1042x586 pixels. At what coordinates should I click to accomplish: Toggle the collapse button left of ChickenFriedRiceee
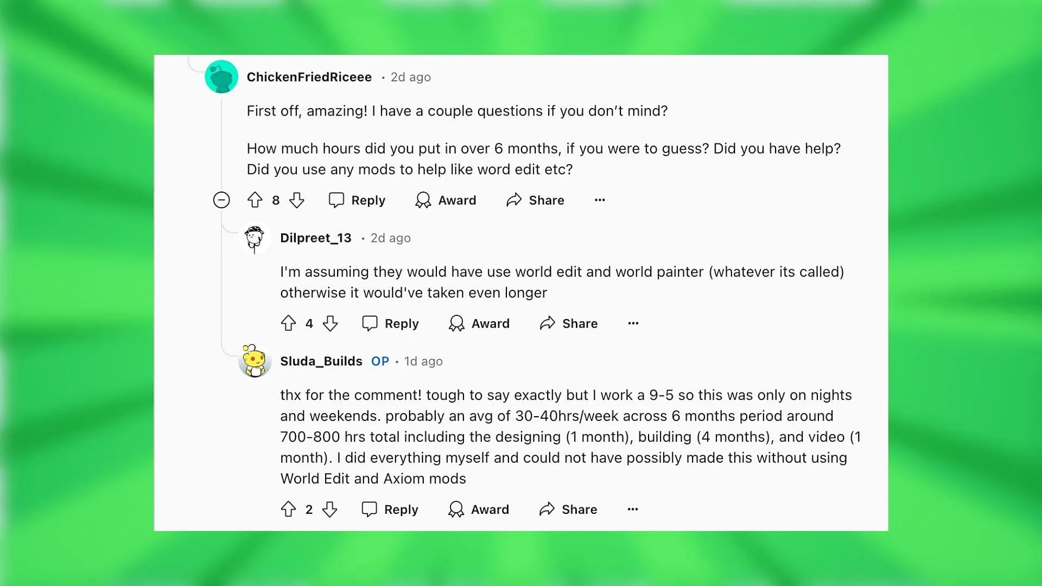click(221, 200)
